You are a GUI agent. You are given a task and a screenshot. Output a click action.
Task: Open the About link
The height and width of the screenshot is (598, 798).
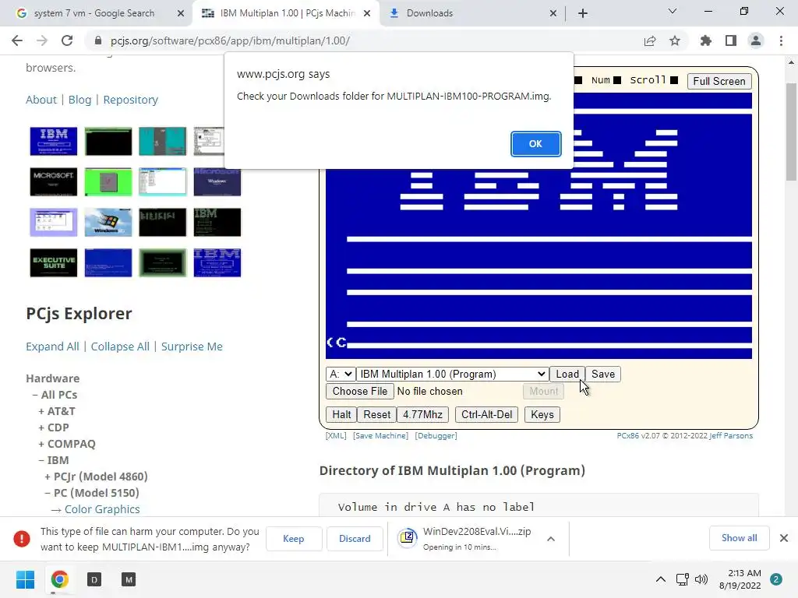(41, 100)
